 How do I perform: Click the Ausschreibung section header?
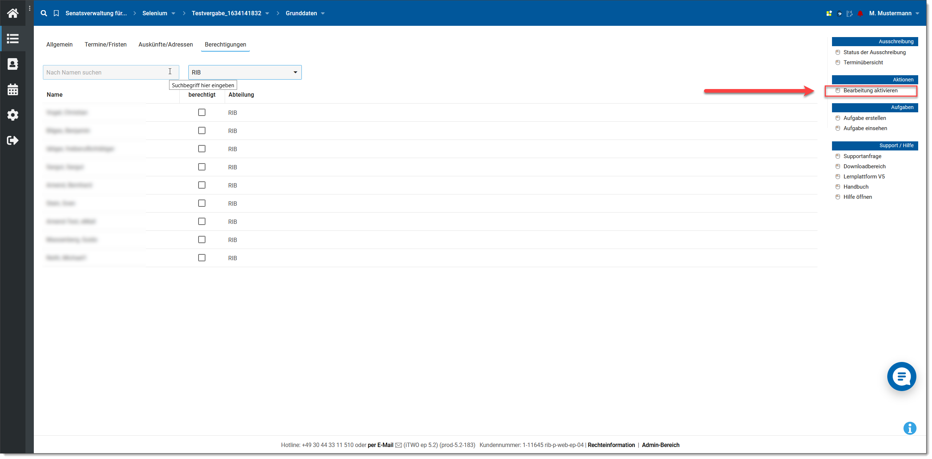pos(875,41)
